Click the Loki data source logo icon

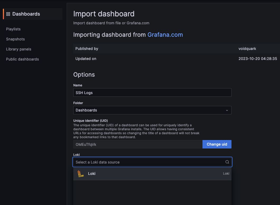coord(80,174)
